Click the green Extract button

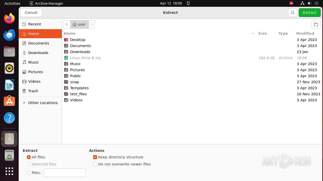[x=310, y=13]
